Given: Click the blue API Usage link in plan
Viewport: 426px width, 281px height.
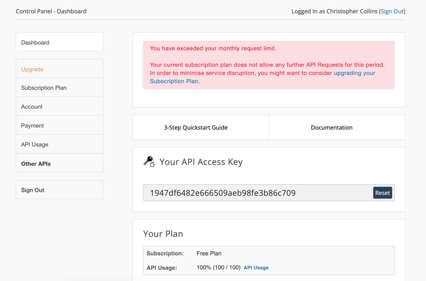Looking at the screenshot, I should (256, 268).
